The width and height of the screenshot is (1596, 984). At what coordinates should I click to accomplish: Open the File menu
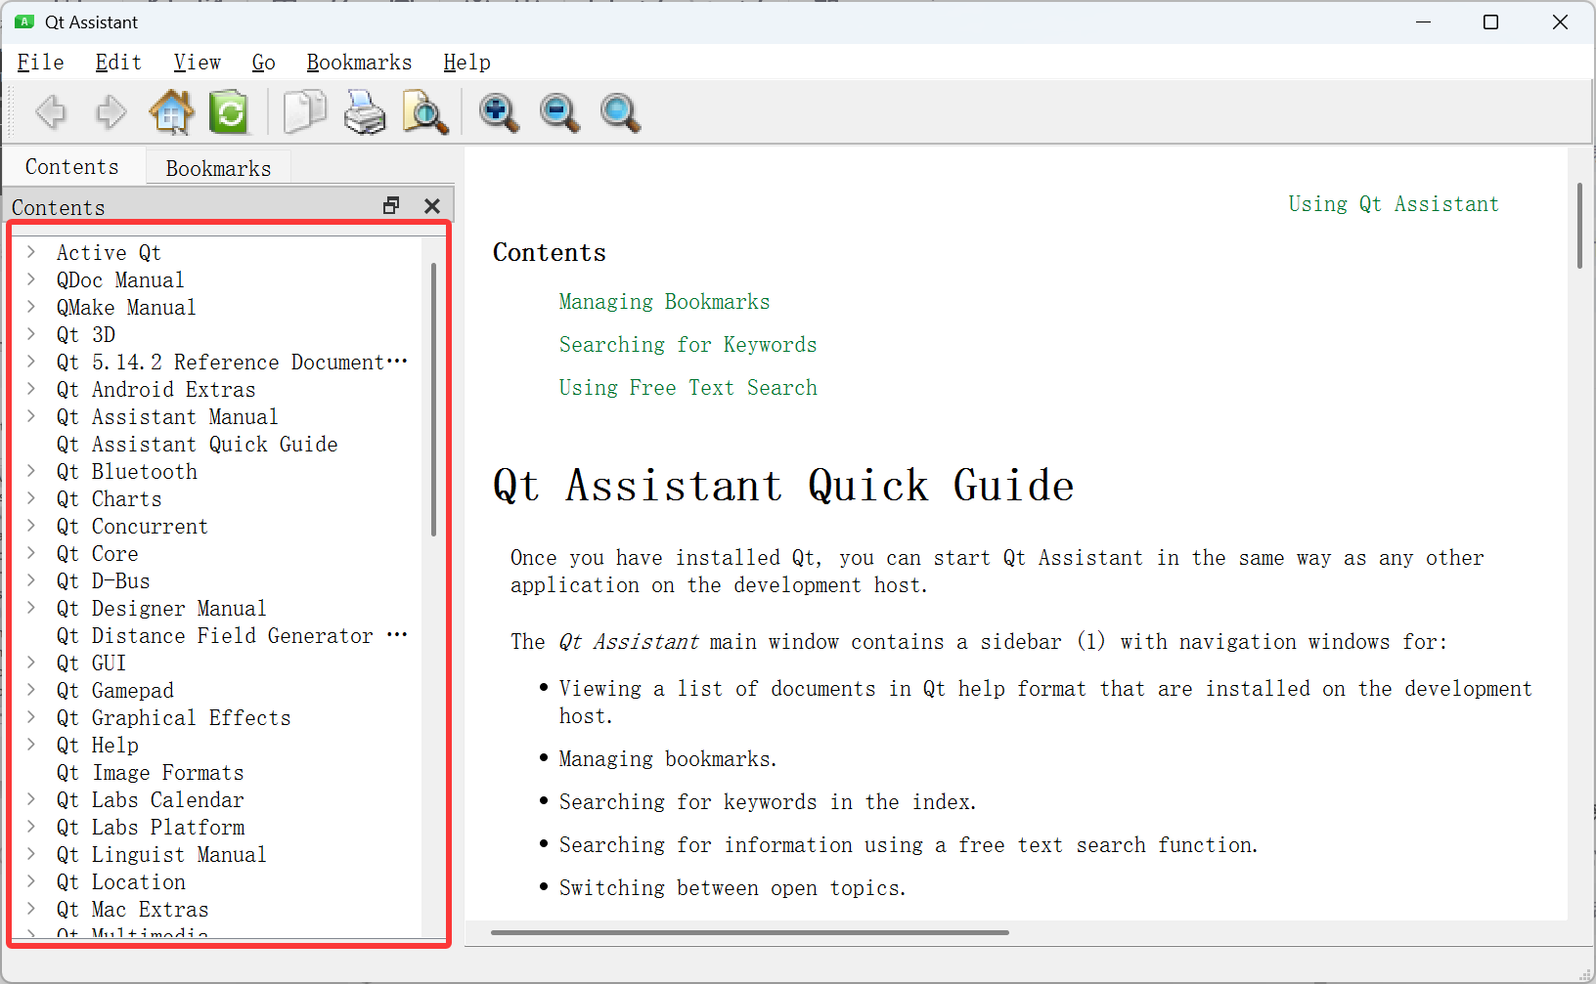(x=40, y=63)
